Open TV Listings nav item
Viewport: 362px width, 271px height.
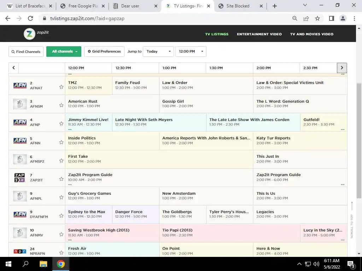tap(217, 34)
